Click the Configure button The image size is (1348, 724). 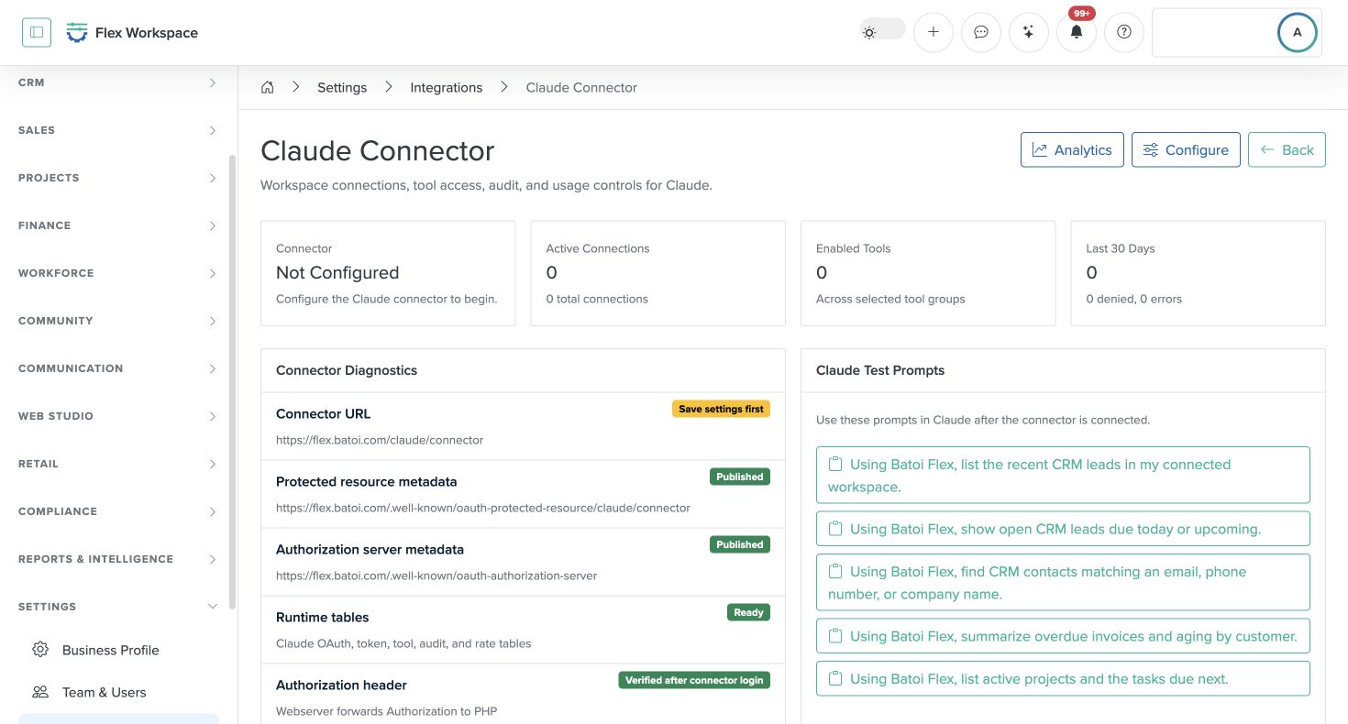[x=1186, y=149]
